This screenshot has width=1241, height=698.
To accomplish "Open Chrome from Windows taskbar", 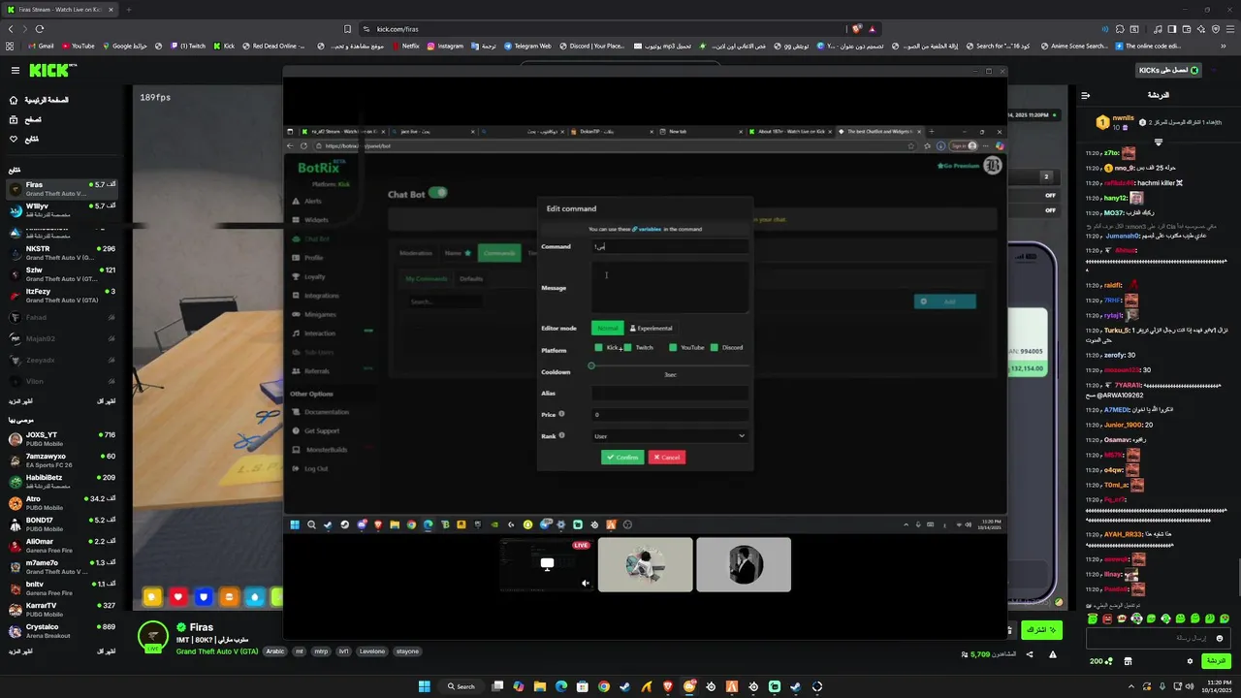I will click(x=604, y=686).
